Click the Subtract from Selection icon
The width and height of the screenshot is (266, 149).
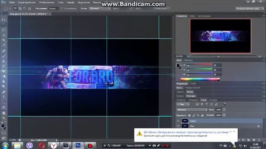click(x=25, y=8)
